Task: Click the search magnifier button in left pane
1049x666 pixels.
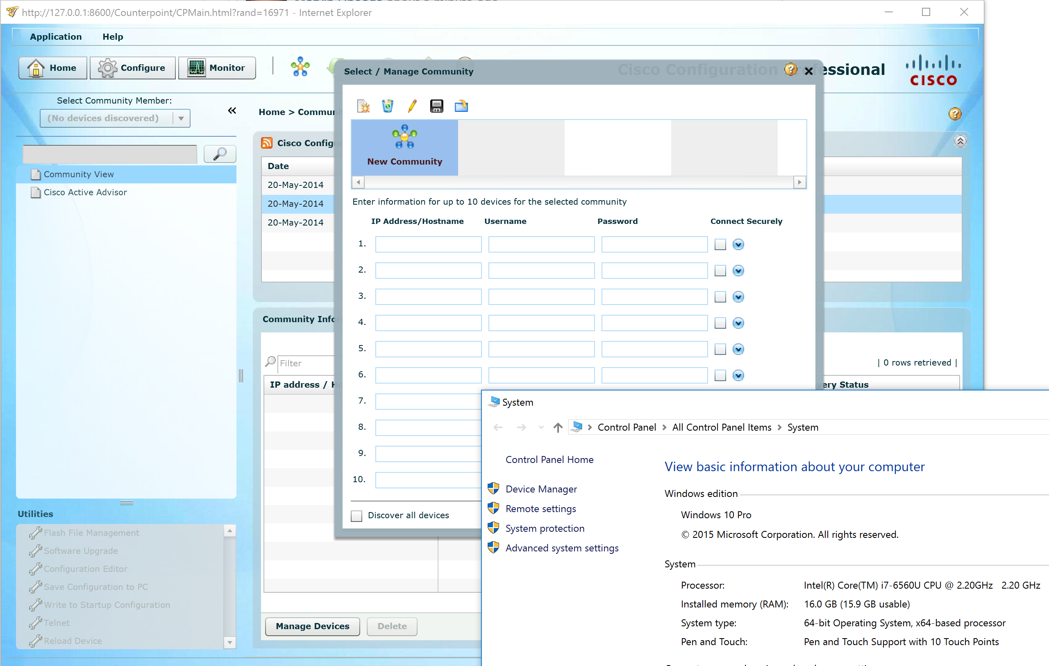Action: (220, 154)
